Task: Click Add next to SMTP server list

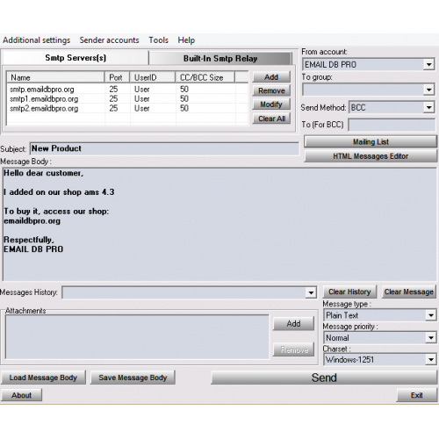Action: click(271, 77)
